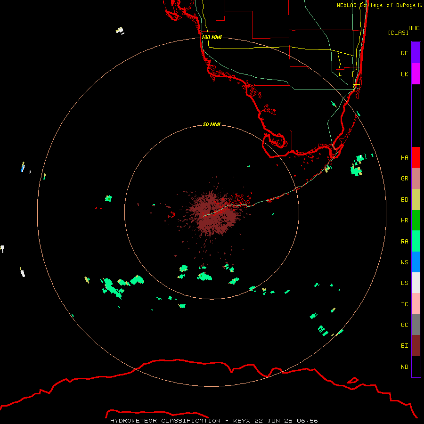Click the HHC product code label
The height and width of the screenshot is (424, 424).
point(414,28)
